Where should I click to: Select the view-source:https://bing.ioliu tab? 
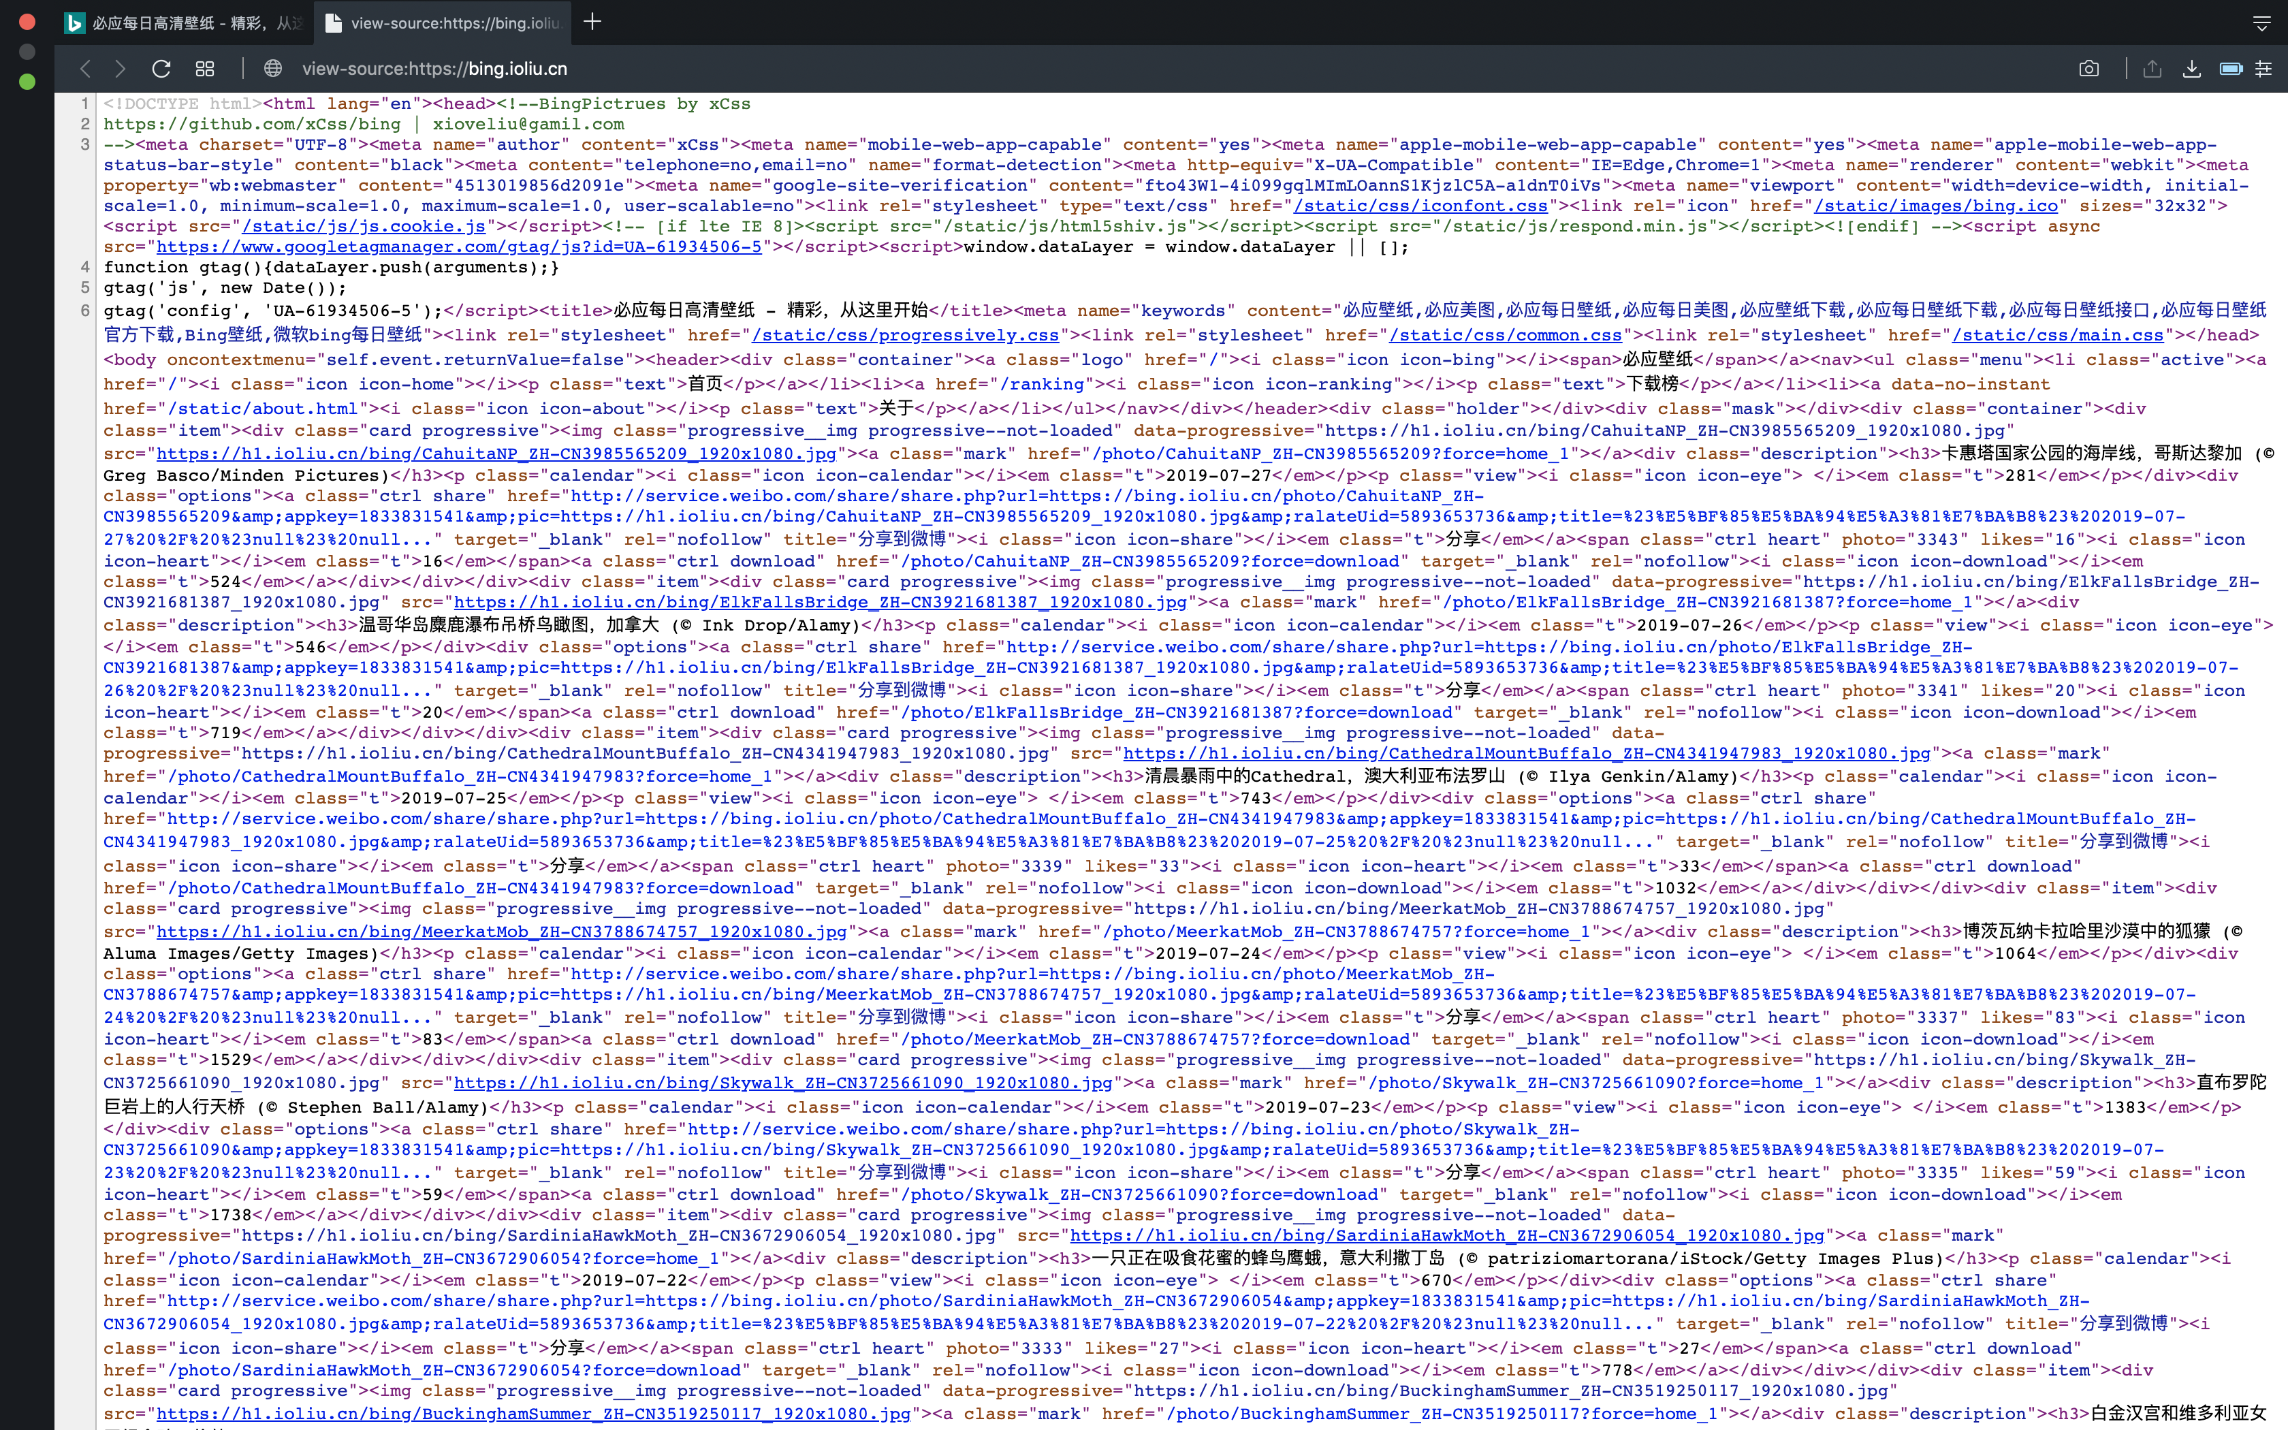point(443,22)
